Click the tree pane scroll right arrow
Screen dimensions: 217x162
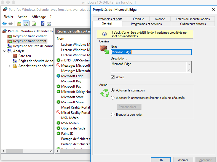[x=51, y=151]
